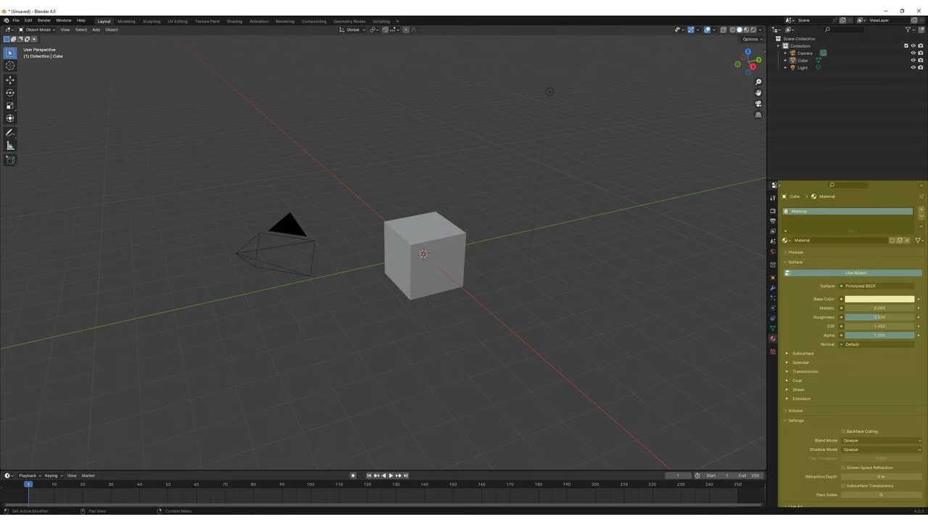Viewport: 928px width, 522px height.
Task: Select the Measure tool
Action: point(10,146)
